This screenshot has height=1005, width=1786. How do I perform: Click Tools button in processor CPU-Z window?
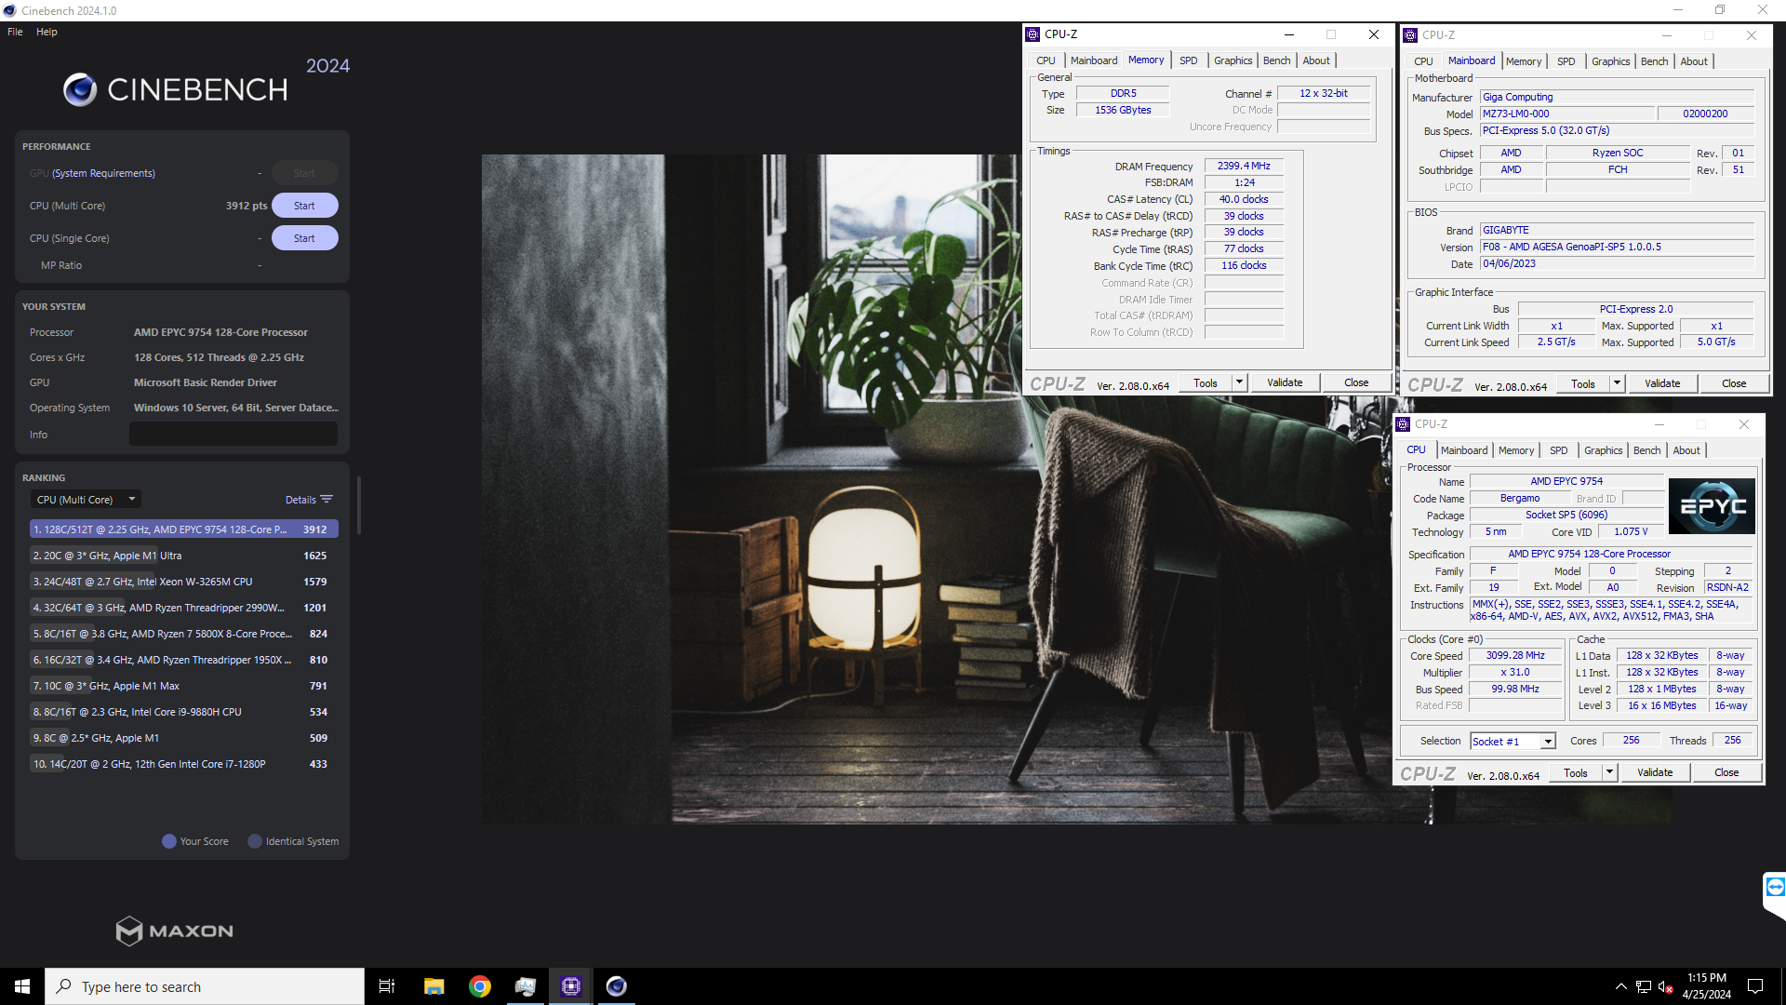pyautogui.click(x=1576, y=773)
